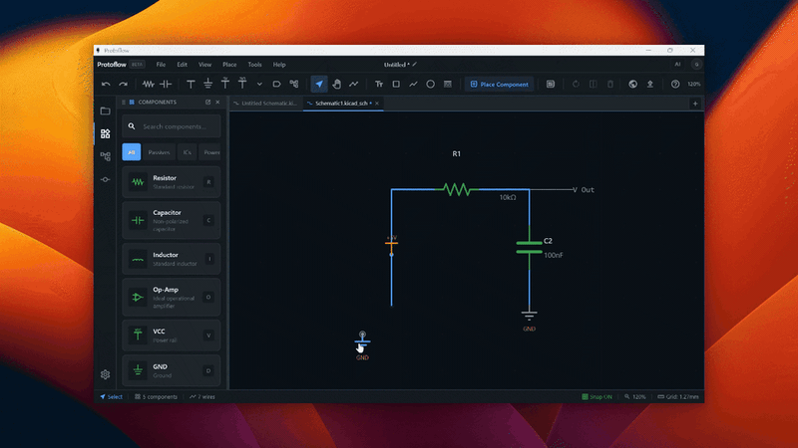Screen dimensions: 798x448
Task: Open the View menu
Action: [x=204, y=65]
